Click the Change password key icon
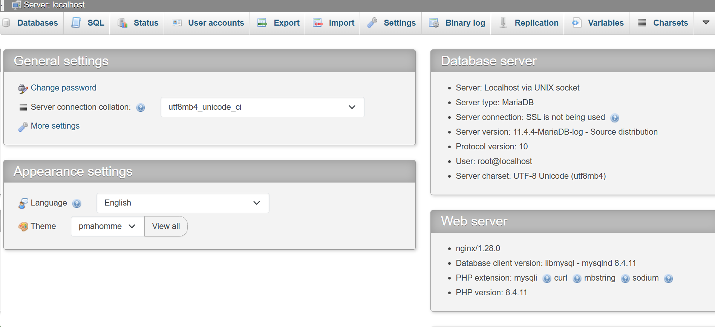Screen dimensions: 715x327 23,88
